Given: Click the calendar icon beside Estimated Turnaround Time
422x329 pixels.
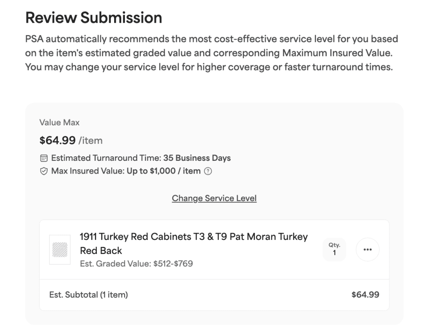Looking at the screenshot, I should pyautogui.click(x=44, y=158).
